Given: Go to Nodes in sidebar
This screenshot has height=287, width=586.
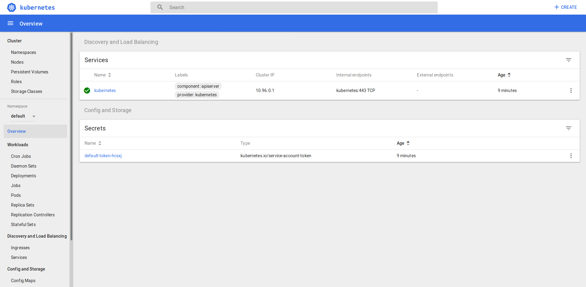Looking at the screenshot, I should pos(17,62).
